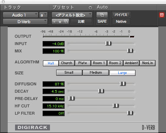Image resolution: width=166 pixels, height=133 pixels.
Task: Toggle the バイパス bypass button
Action: click(121, 15)
